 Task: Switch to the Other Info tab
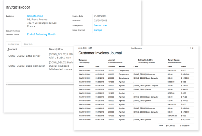click(28, 44)
